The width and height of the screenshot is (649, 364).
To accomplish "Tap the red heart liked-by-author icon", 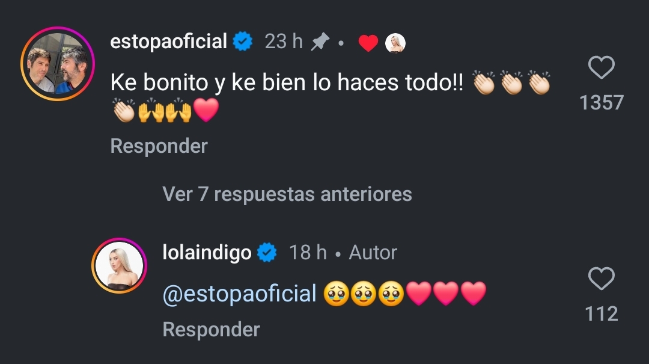I will (368, 43).
